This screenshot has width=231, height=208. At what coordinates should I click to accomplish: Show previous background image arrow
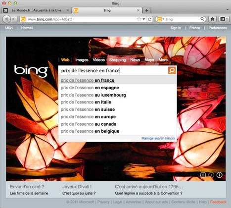203,175
